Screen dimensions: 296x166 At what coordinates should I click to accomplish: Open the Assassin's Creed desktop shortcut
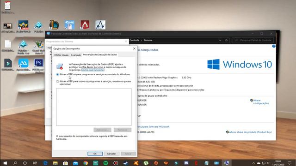coord(100,25)
